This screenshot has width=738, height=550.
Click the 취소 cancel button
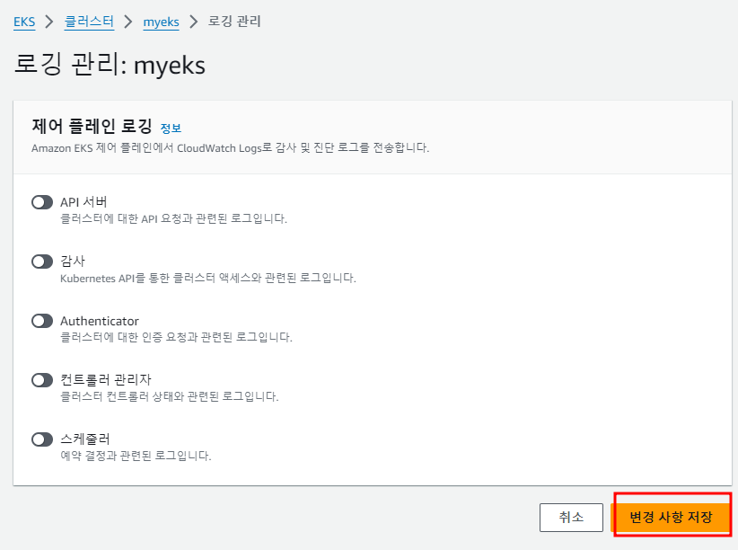(571, 517)
